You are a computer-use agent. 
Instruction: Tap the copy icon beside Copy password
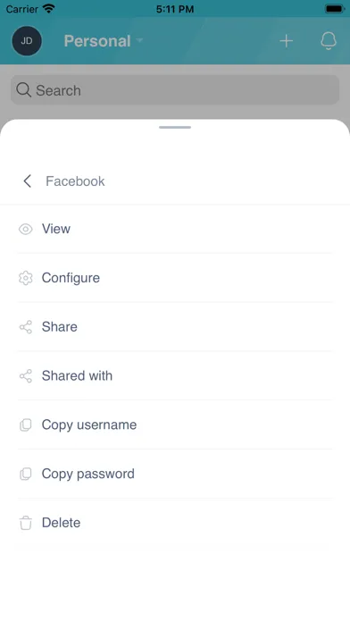26,474
